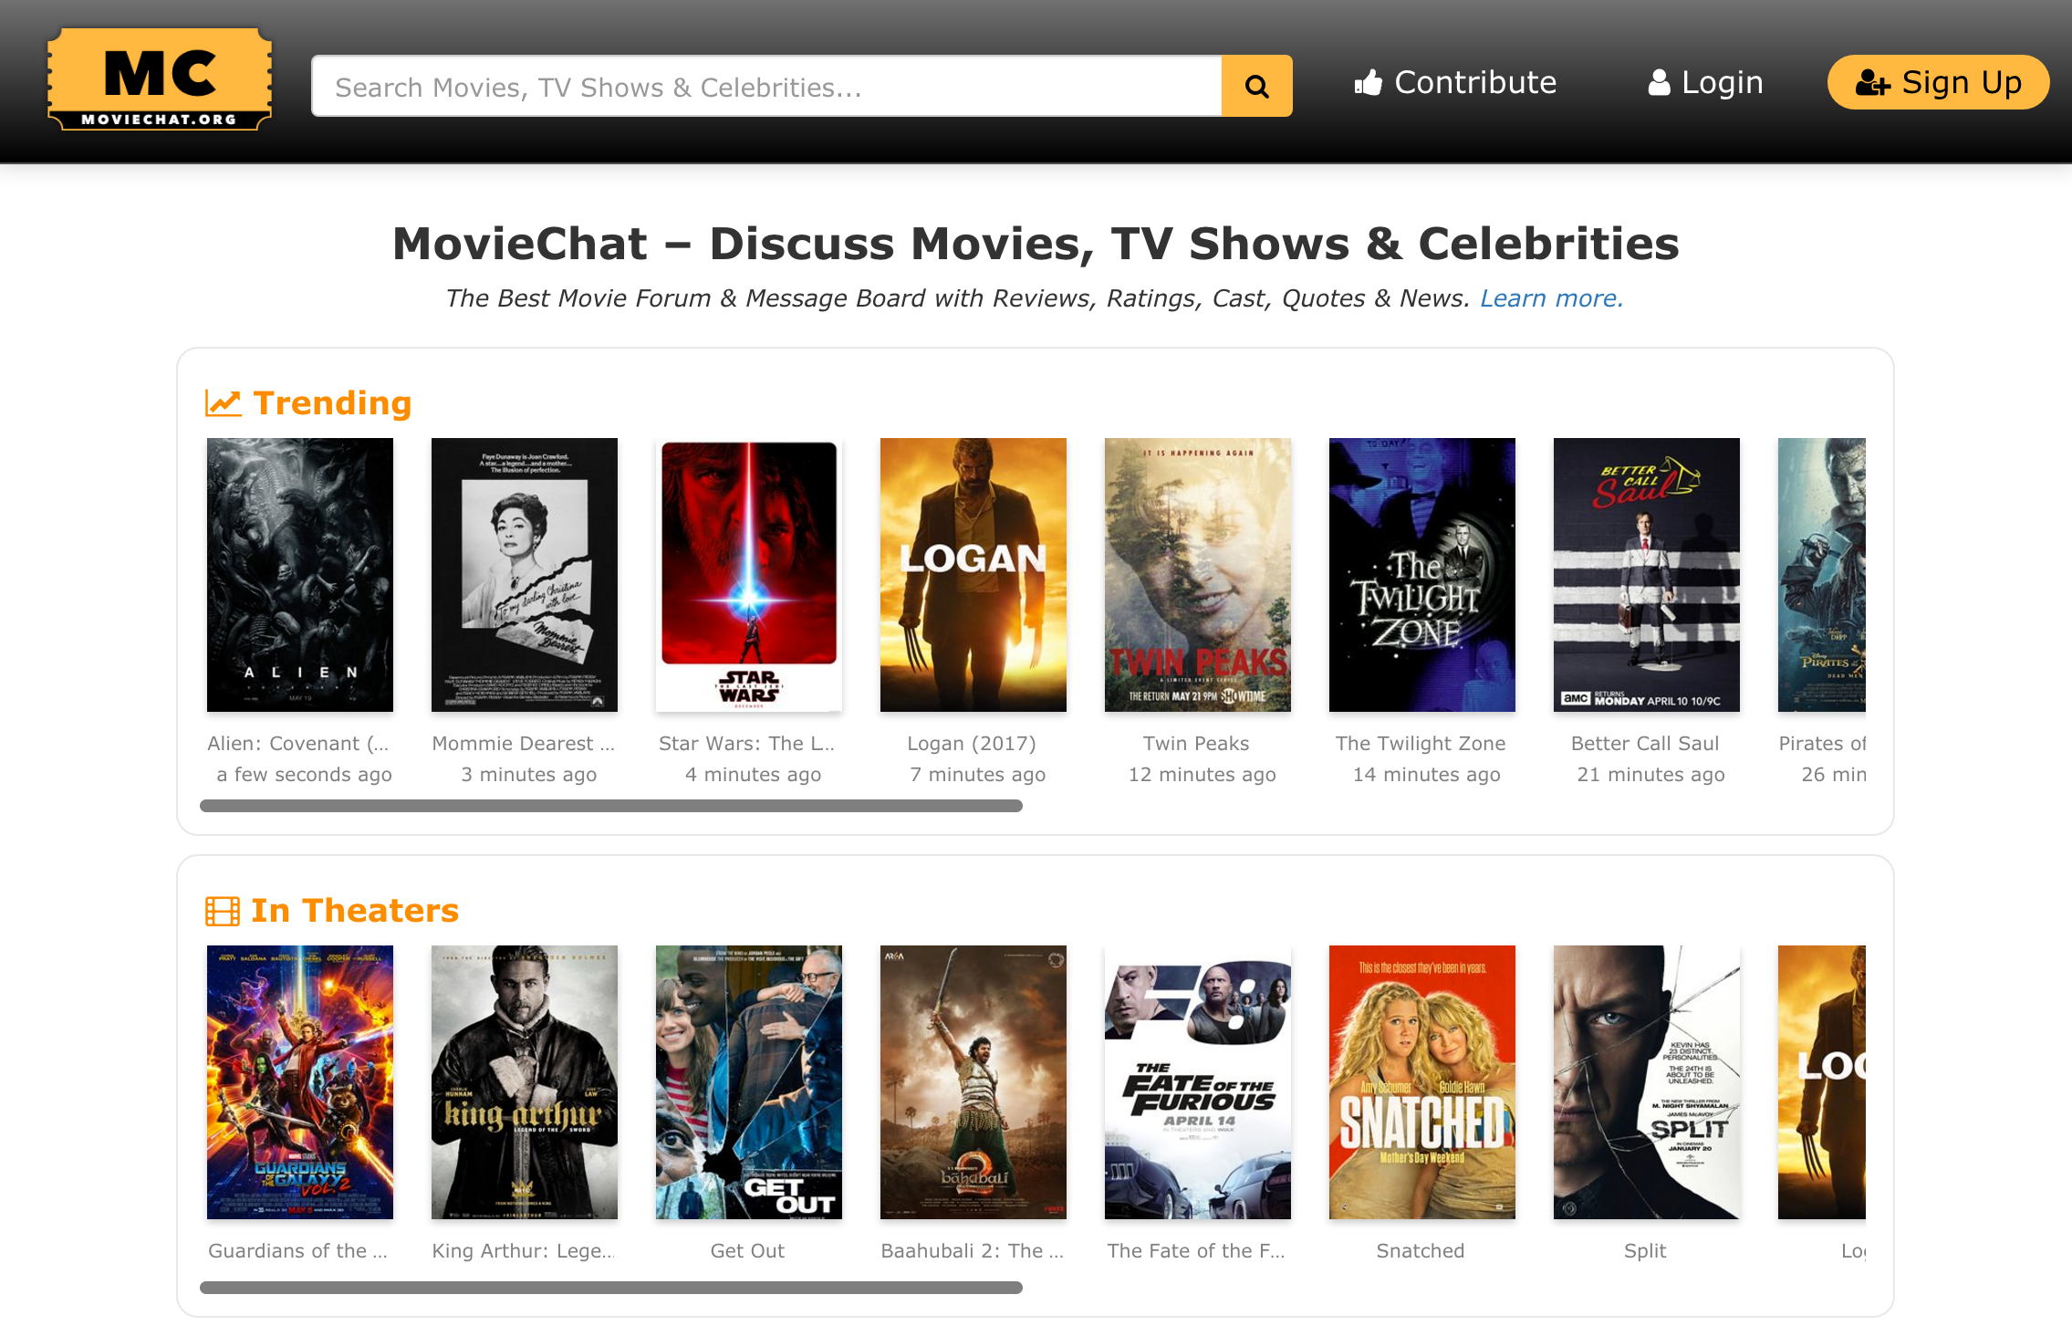Viewport: 2072px width, 1326px height.
Task: Open the Alien: Covenant poster
Action: [x=300, y=575]
